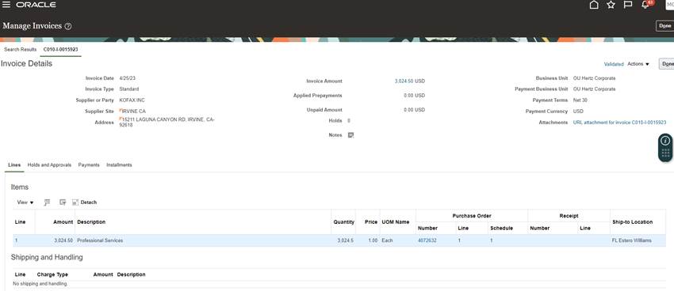Viewport: 674px width, 291px height.
Task: Open the Notes icon
Action: pyautogui.click(x=350, y=135)
